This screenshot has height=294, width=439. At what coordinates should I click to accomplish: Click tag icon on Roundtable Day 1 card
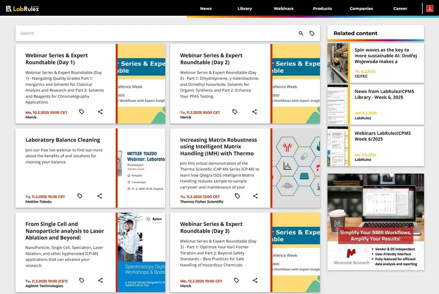tap(82, 112)
